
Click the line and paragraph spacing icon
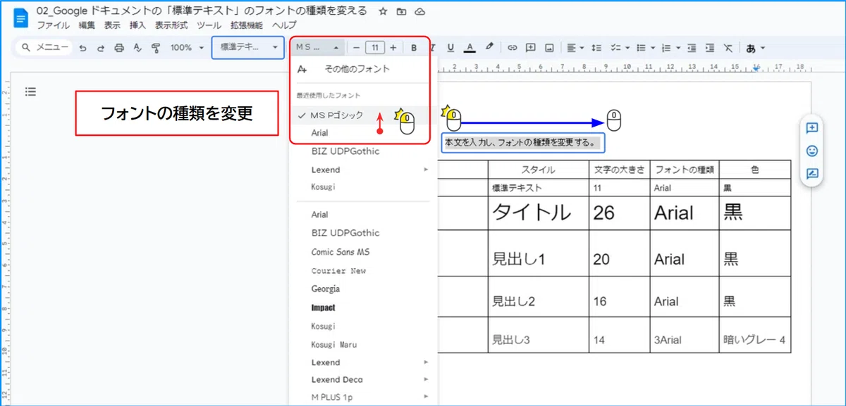click(596, 48)
